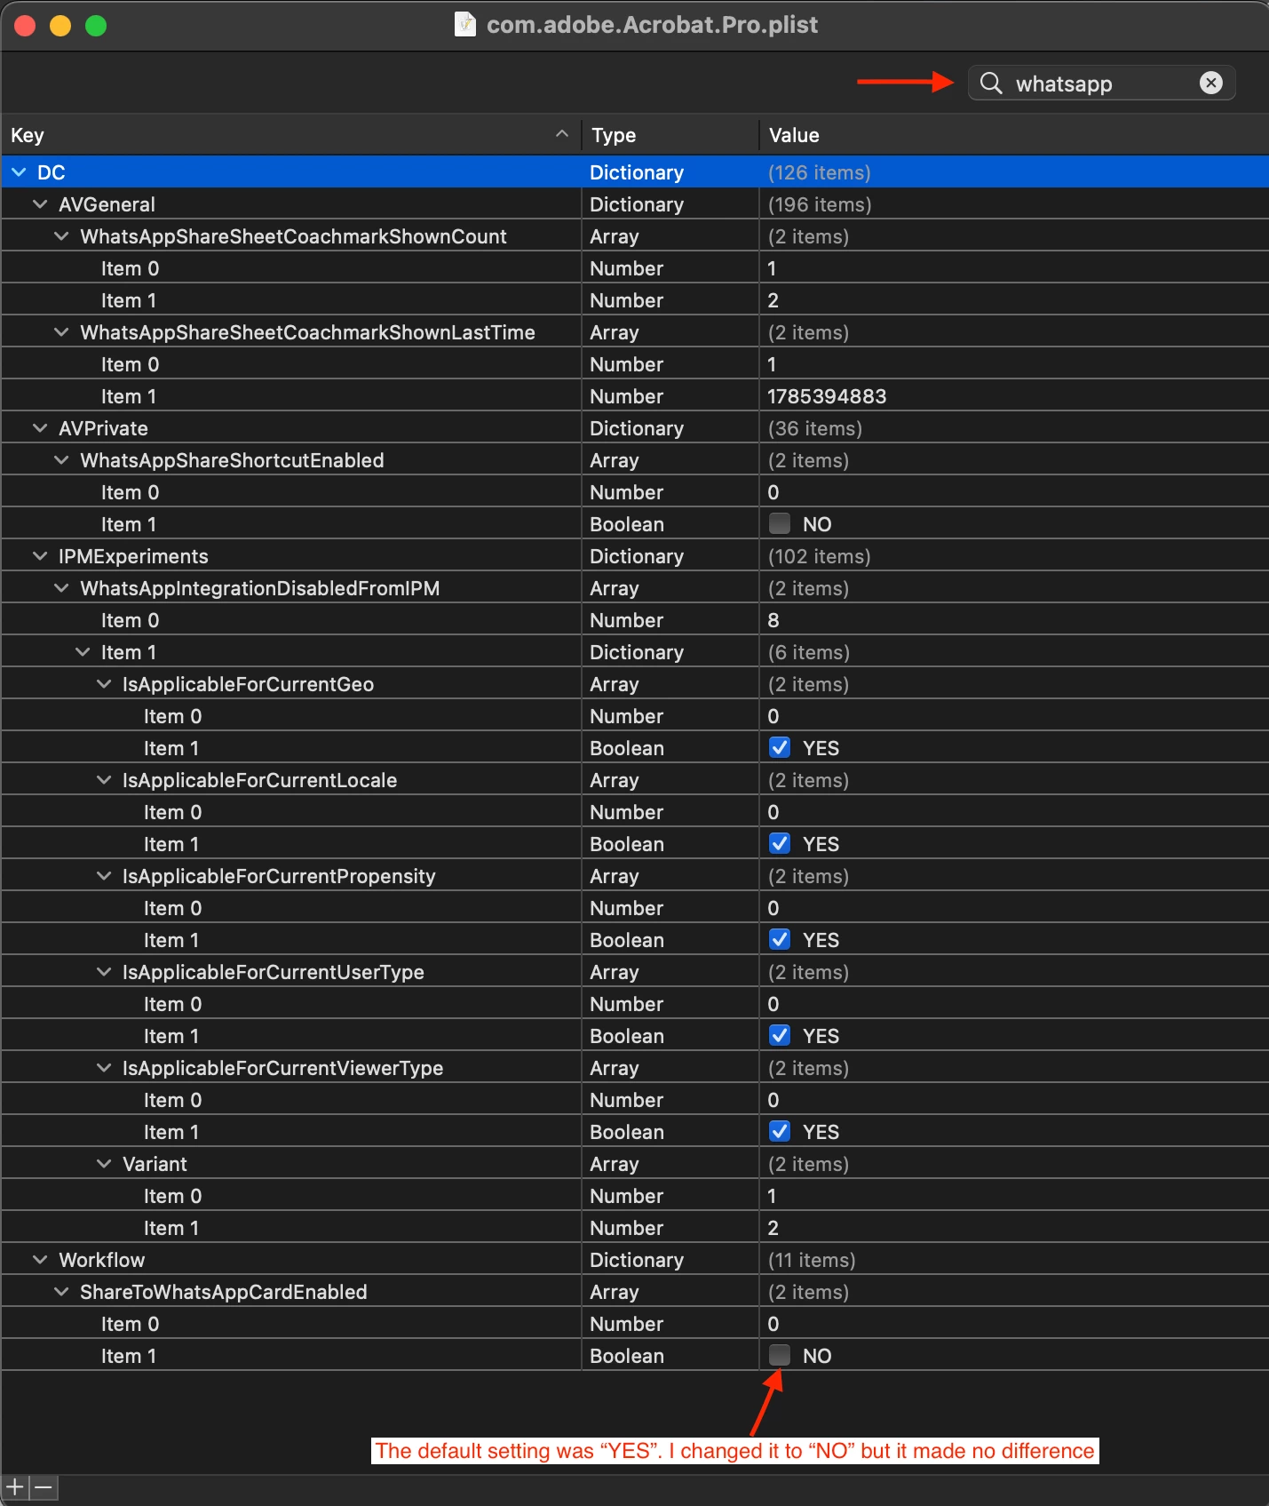Select Variant Item 1 value 2
The width and height of the screenshot is (1269, 1506).
pyautogui.click(x=773, y=1228)
